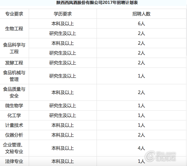The height and width of the screenshot is (166, 187).
Task: Select 2人 for 生物工程 研究生及以上
Action: 141,34
